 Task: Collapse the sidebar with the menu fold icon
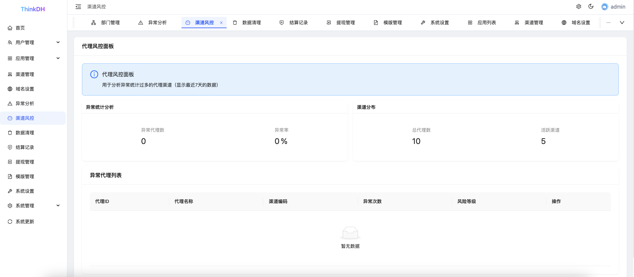tap(78, 7)
